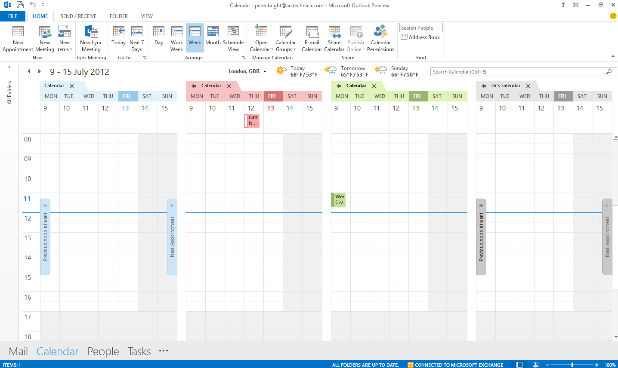The width and height of the screenshot is (618, 368).
Task: Open Go To dialog launcher
Action: click(x=144, y=58)
